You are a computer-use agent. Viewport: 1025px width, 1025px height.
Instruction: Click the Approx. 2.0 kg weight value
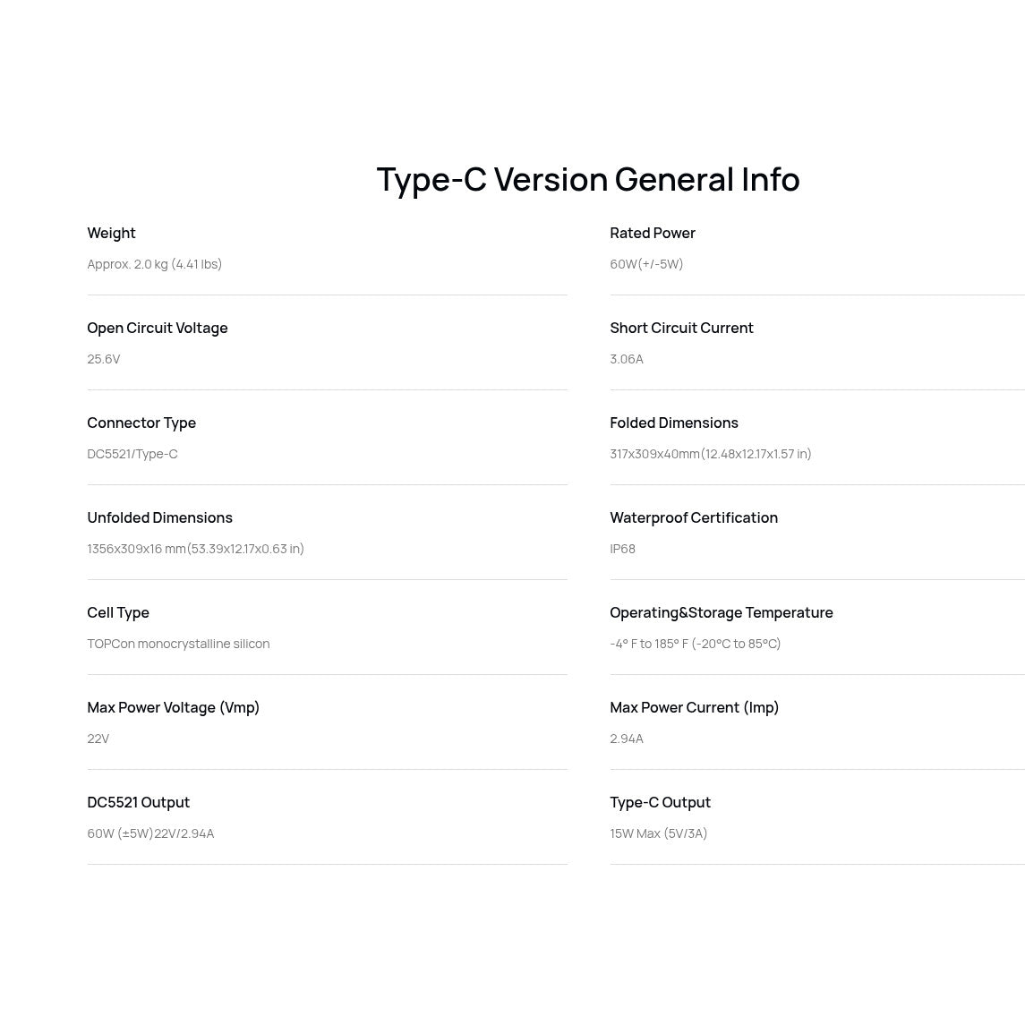pos(154,264)
